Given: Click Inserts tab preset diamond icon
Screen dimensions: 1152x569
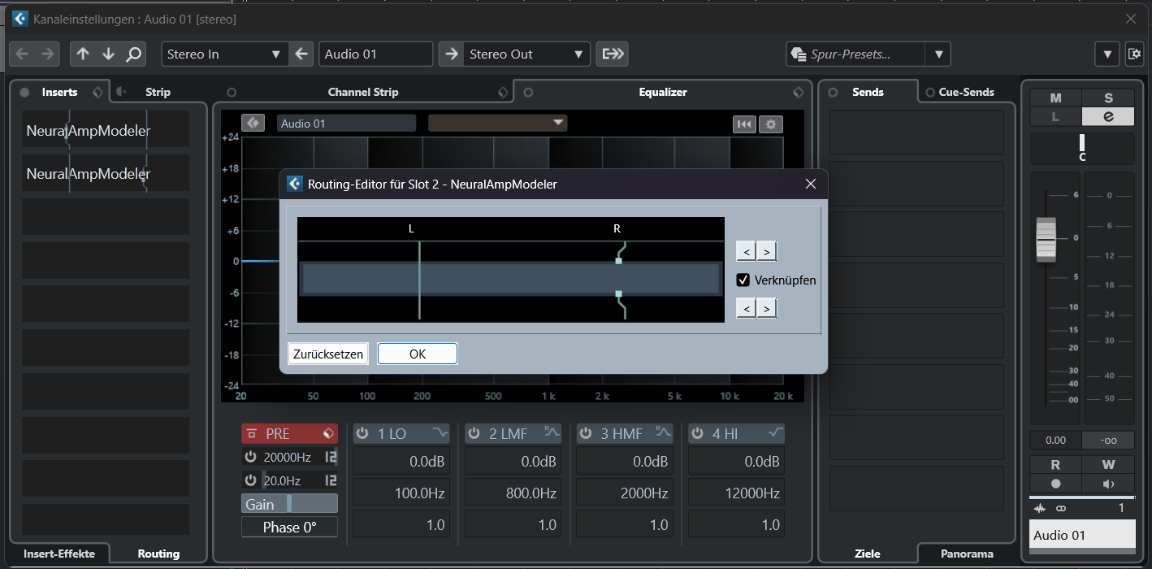Looking at the screenshot, I should click(x=97, y=92).
